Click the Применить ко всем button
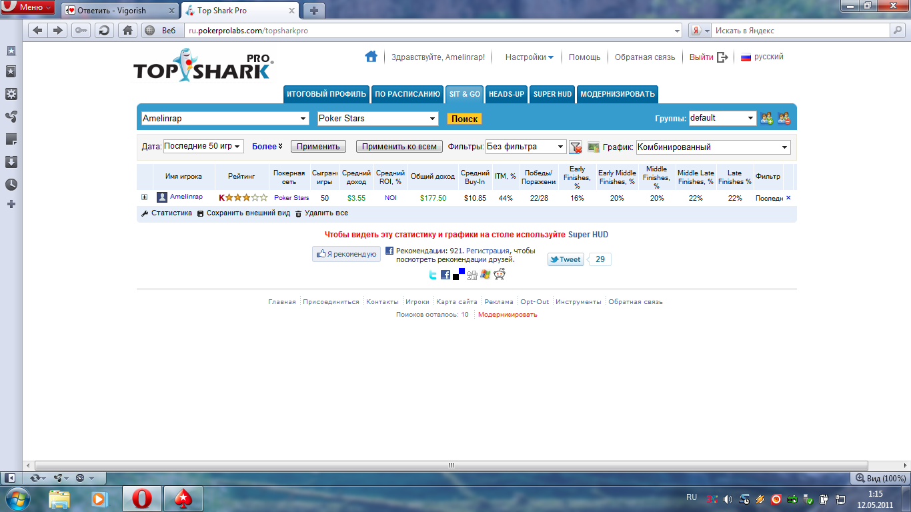The width and height of the screenshot is (911, 512). click(x=399, y=147)
